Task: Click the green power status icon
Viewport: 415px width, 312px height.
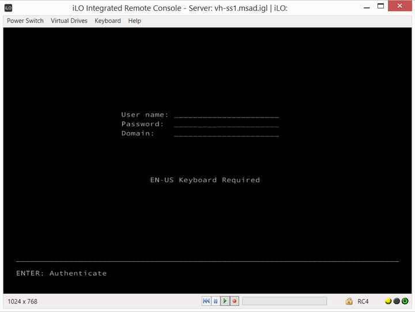Action: (x=405, y=301)
